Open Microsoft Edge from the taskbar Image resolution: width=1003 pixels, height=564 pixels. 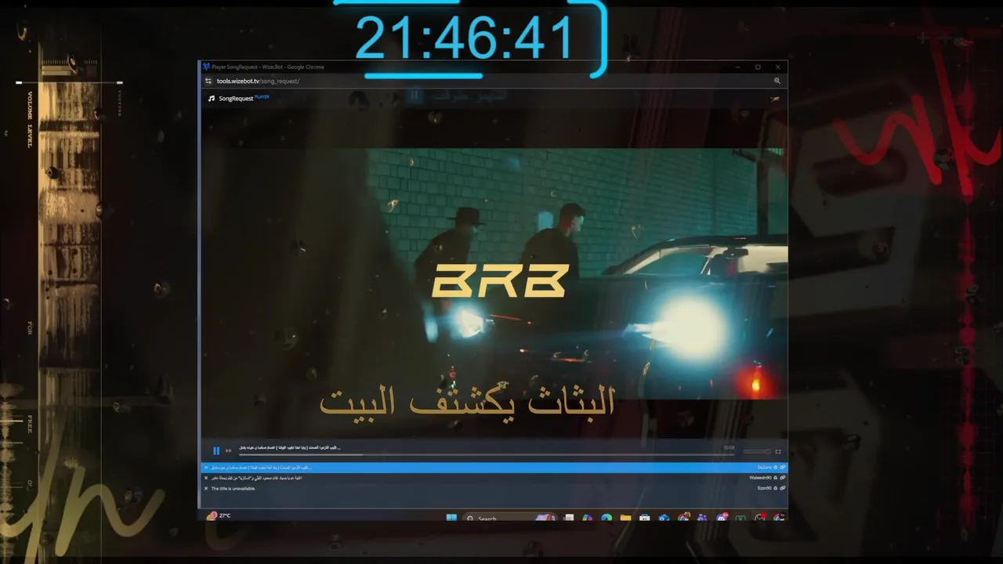tap(607, 518)
